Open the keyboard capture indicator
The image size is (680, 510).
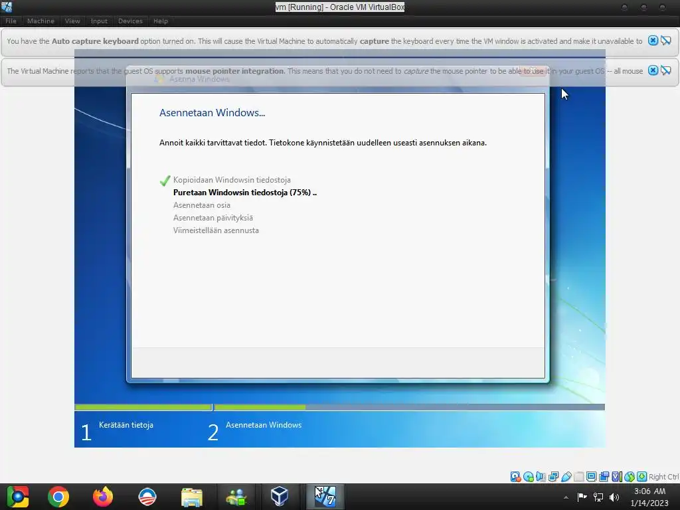642,477
